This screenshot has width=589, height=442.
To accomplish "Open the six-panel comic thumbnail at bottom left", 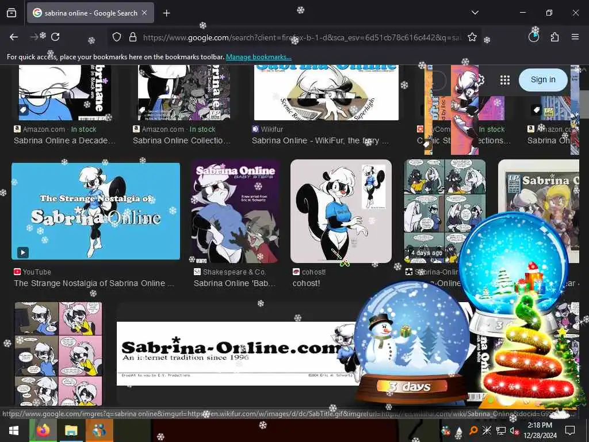I will click(58, 354).
